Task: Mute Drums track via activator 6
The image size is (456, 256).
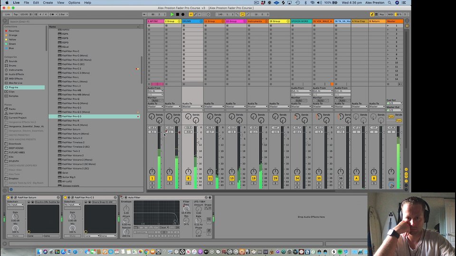Action: [x=189, y=178]
